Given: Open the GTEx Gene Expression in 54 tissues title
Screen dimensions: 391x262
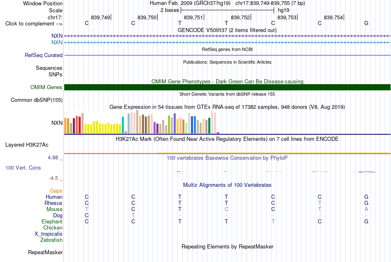Looking at the screenshot, I should 227,107.
